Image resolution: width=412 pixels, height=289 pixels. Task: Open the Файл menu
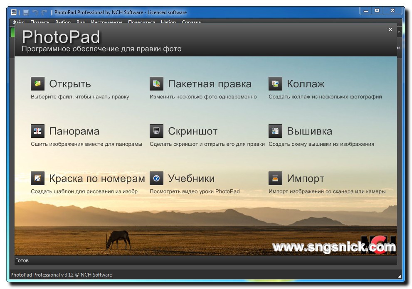tap(18, 22)
